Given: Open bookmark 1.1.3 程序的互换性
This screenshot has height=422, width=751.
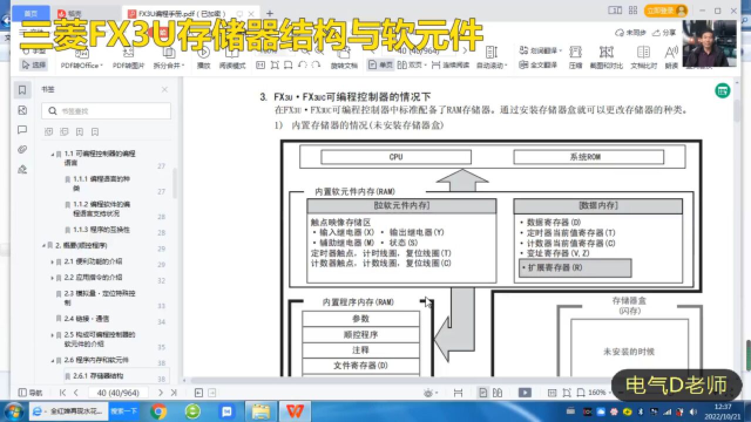Looking at the screenshot, I should (101, 230).
